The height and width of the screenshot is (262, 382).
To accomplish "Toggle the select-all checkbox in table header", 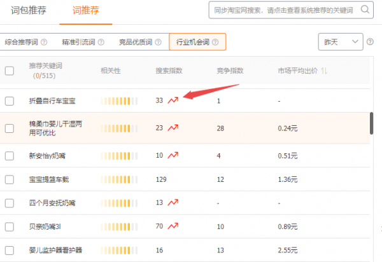I will click(10, 71).
